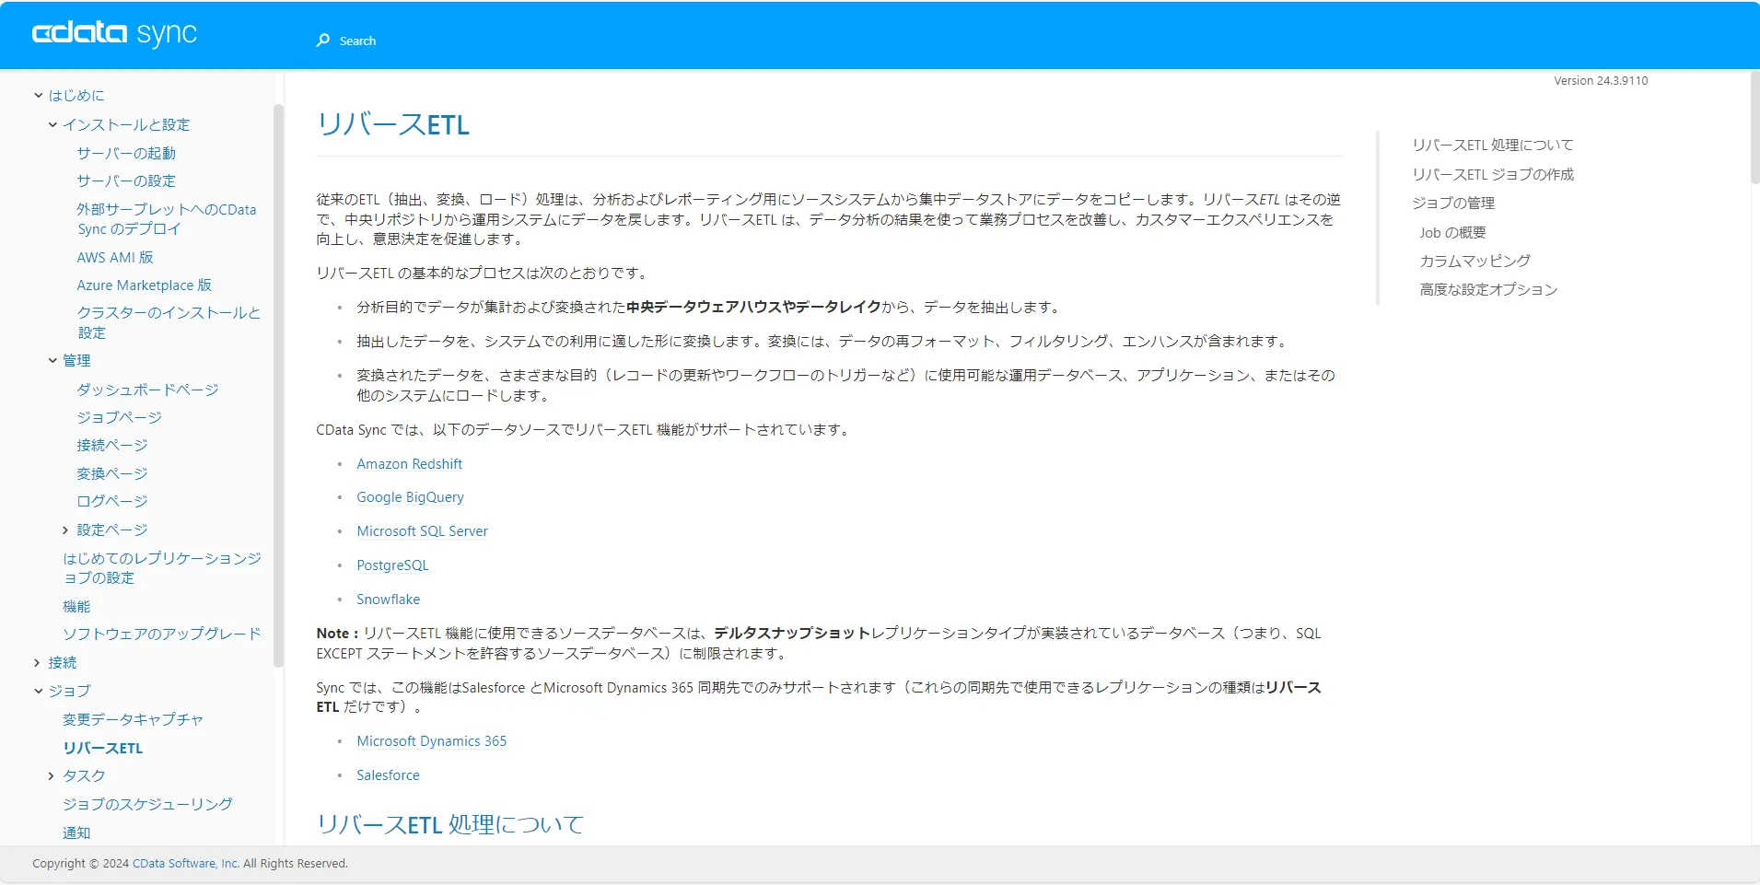Open the Microsoft Dynamics 365 link
Viewport: 1760px width, 885px height.
pyautogui.click(x=432, y=741)
